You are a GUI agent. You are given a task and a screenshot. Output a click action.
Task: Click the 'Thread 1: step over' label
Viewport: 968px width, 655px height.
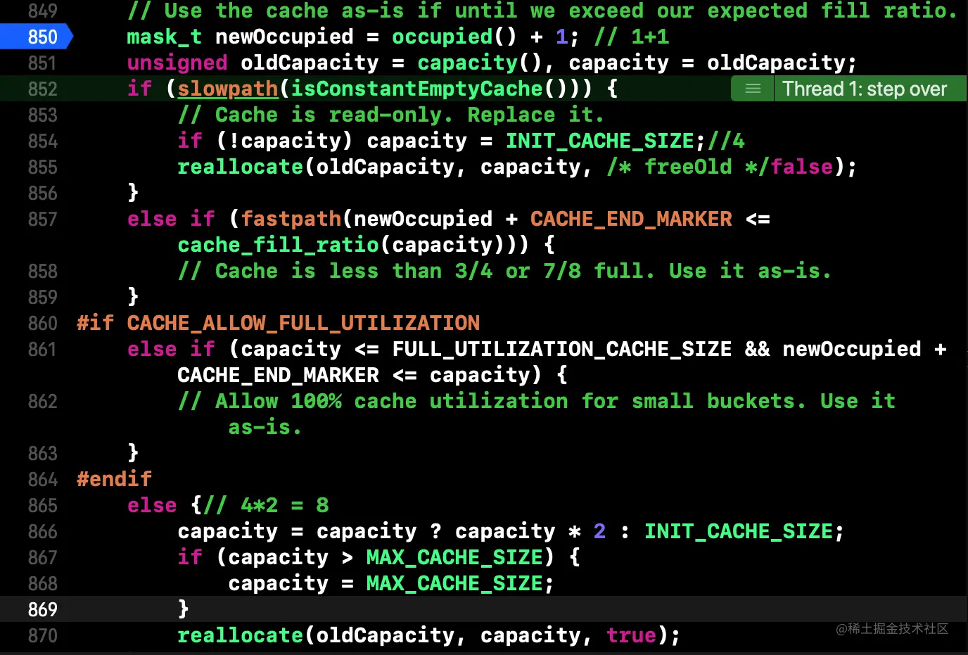tap(865, 89)
